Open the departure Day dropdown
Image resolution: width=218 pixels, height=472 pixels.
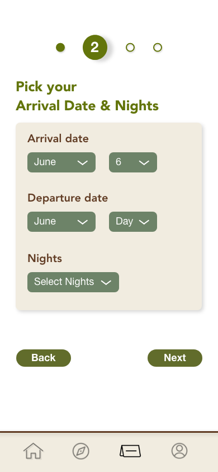click(x=133, y=222)
